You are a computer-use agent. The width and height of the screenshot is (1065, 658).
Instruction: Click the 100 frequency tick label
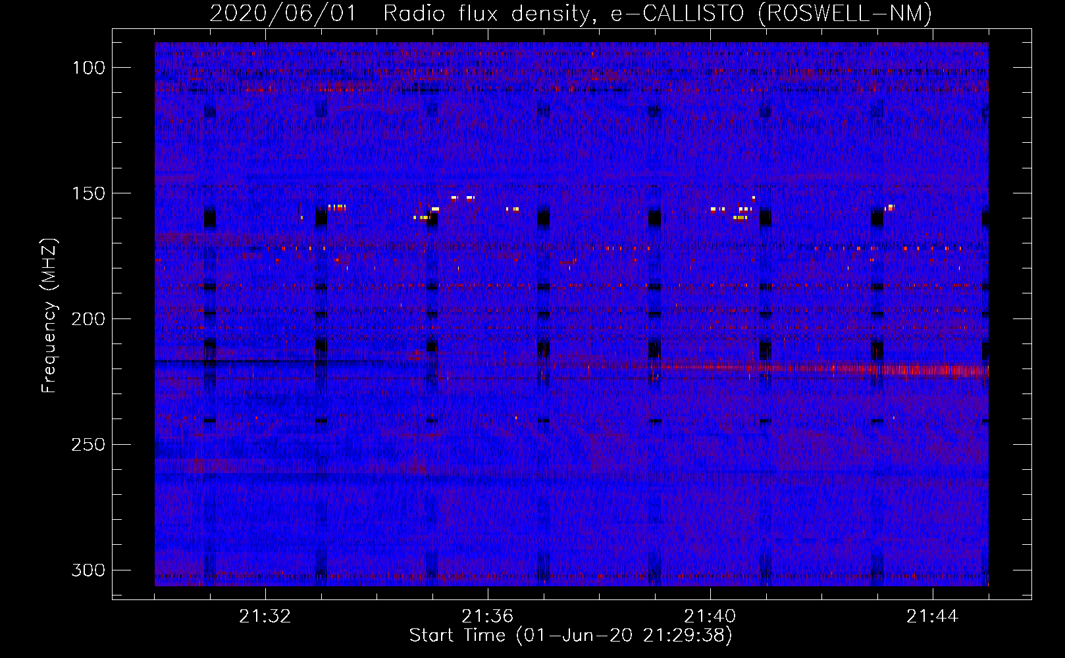(88, 68)
